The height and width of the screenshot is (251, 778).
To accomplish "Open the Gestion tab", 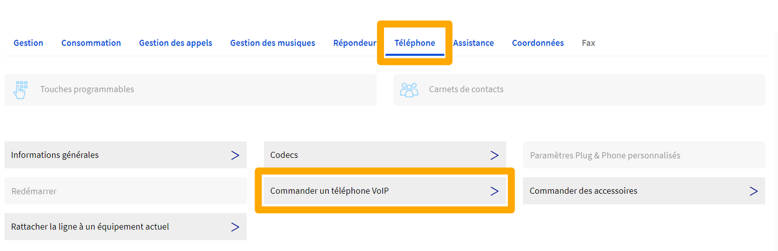I will [x=28, y=43].
